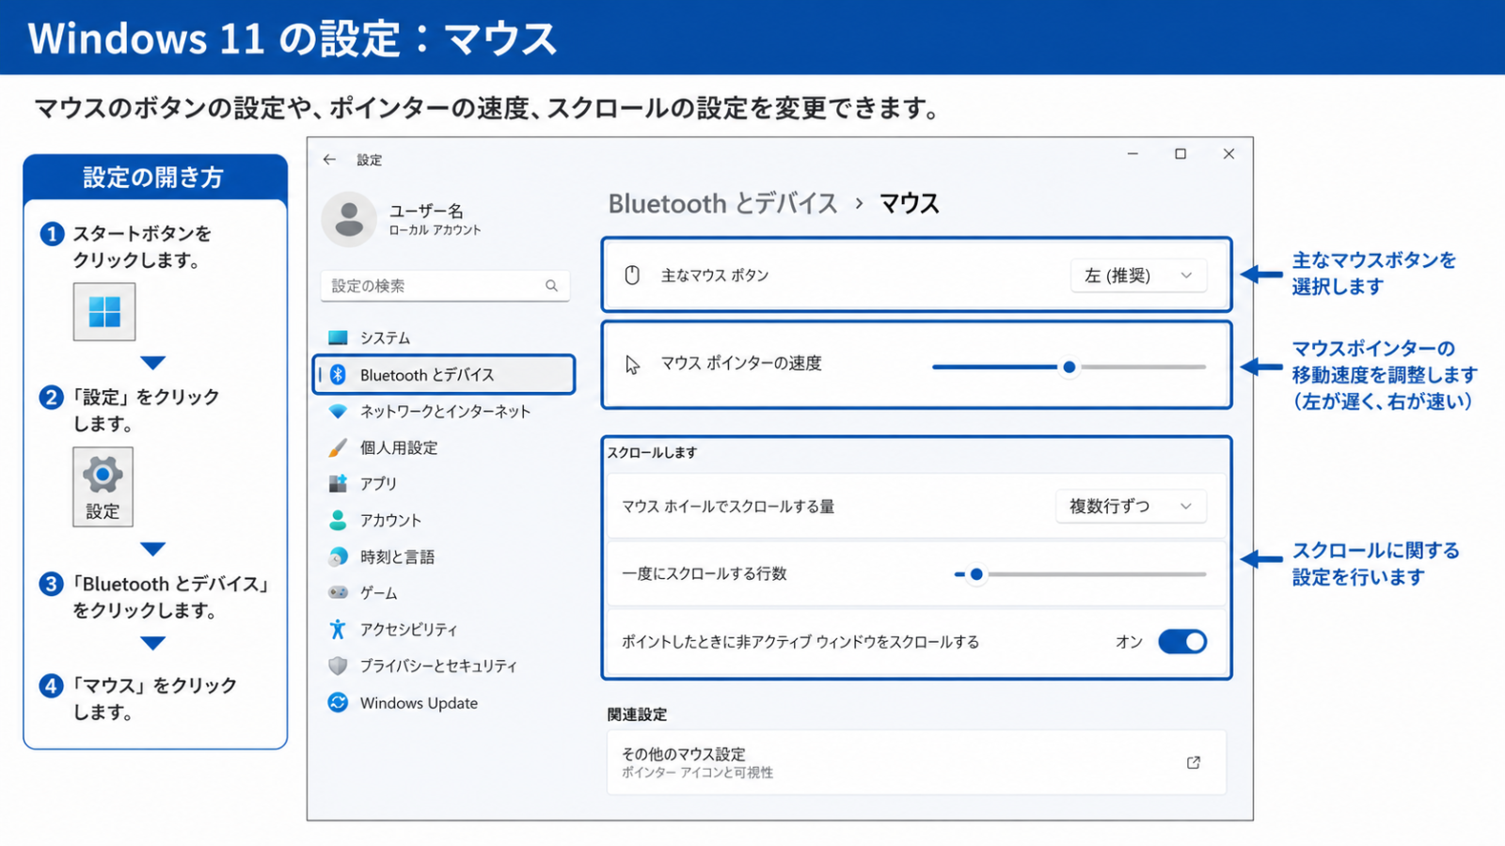
Task: Click the pointer cursor icon beside マウス ポインターの速度
Action: [632, 365]
